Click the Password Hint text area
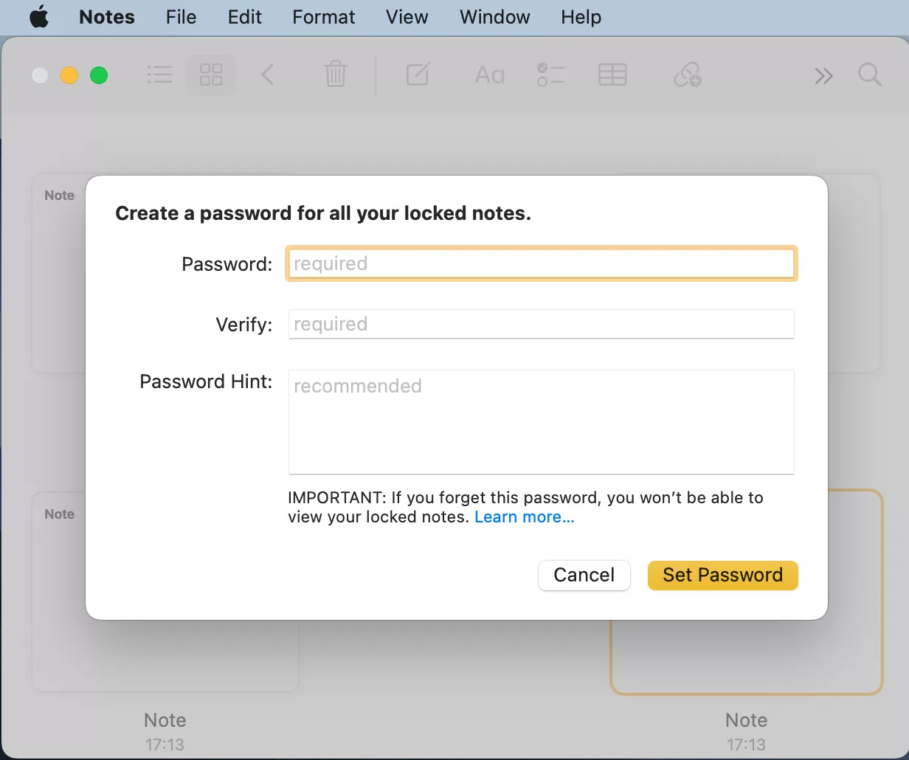This screenshot has width=909, height=760. point(541,421)
